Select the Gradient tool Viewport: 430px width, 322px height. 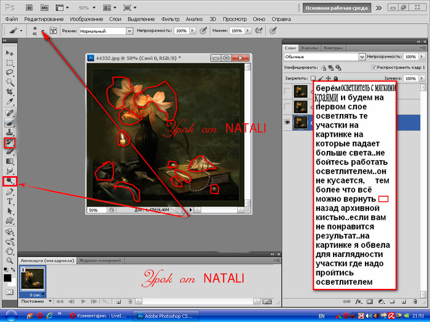pyautogui.click(x=10, y=161)
